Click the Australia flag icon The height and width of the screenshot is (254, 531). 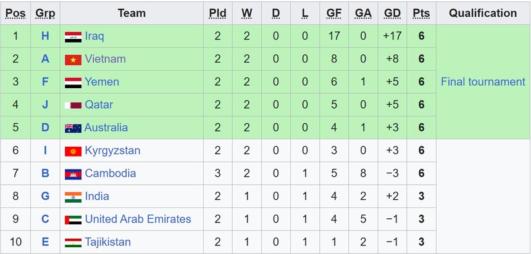click(73, 128)
